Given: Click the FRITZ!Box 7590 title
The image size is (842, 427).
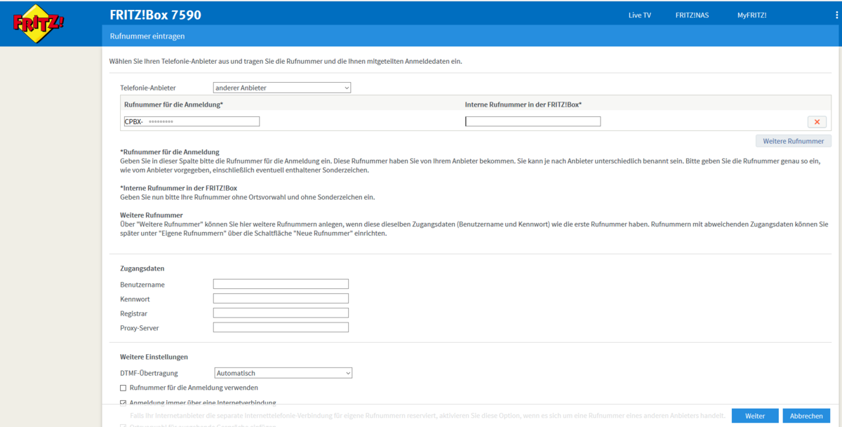Looking at the screenshot, I should tap(155, 15).
